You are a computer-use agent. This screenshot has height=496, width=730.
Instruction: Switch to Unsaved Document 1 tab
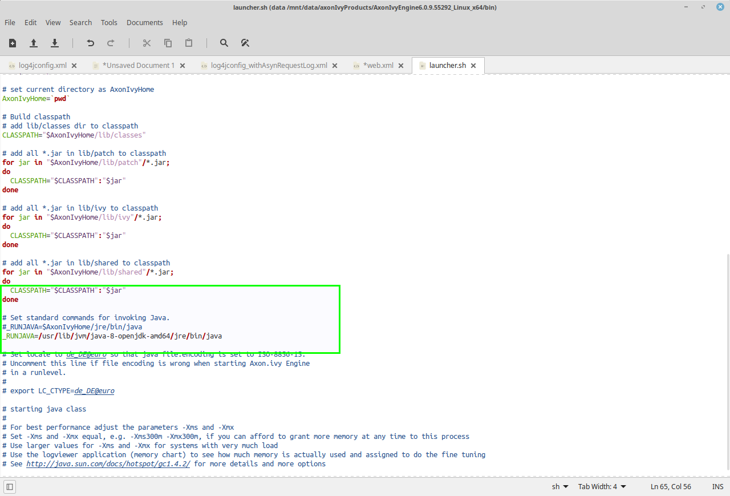139,66
